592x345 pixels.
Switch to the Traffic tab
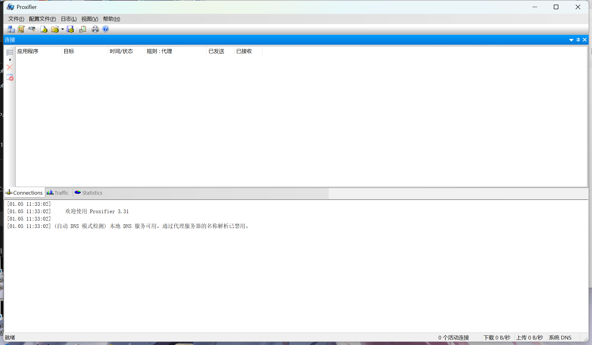click(x=58, y=193)
